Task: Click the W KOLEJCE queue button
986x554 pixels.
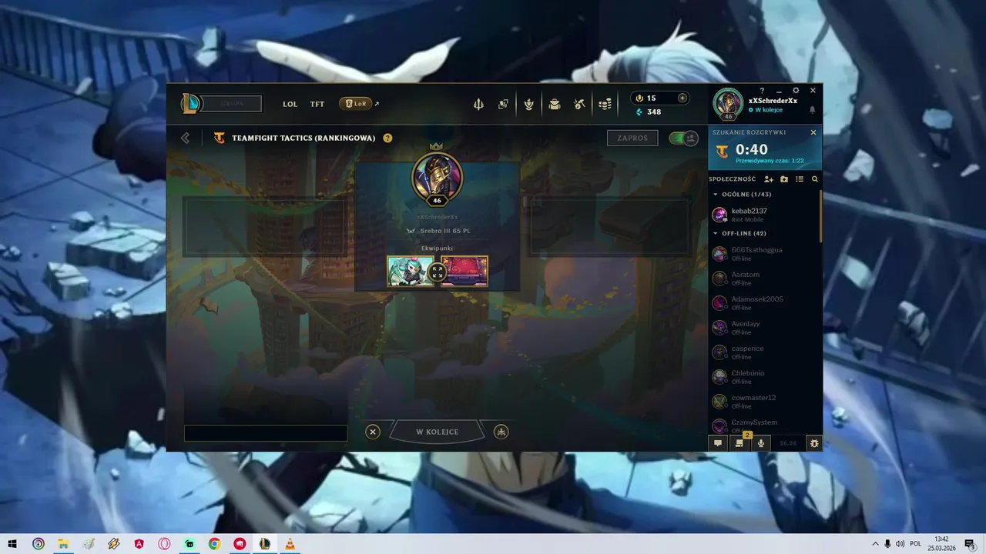Action: (x=438, y=432)
